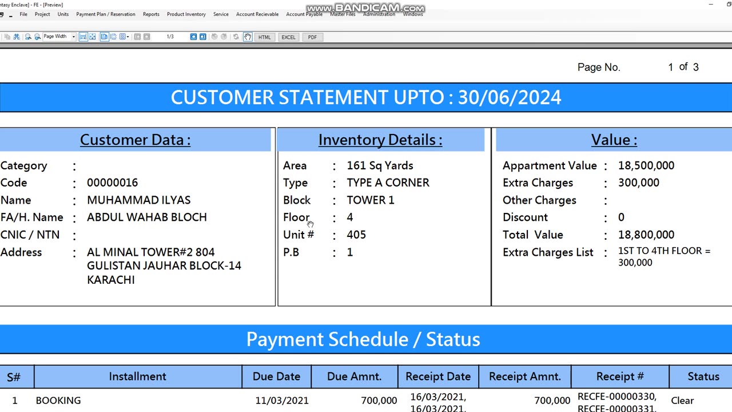Viewport: 732px width, 412px height.
Task: Click the Customer Data heading
Action: (136, 140)
